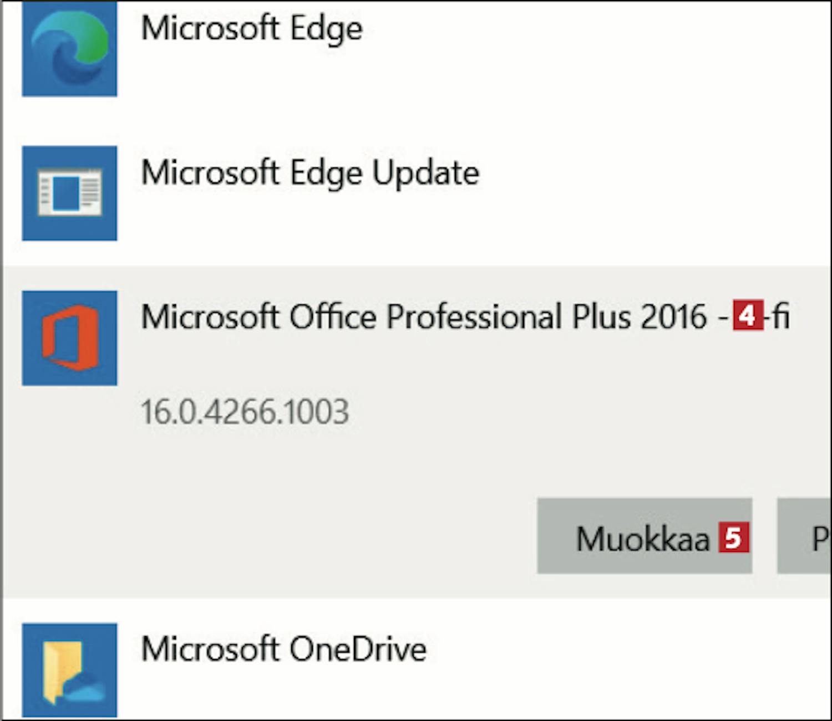Viewport: 832px width, 721px height.
Task: Click the Microsoft OneDrive folder cloud icon
Action: pyautogui.click(x=69, y=670)
